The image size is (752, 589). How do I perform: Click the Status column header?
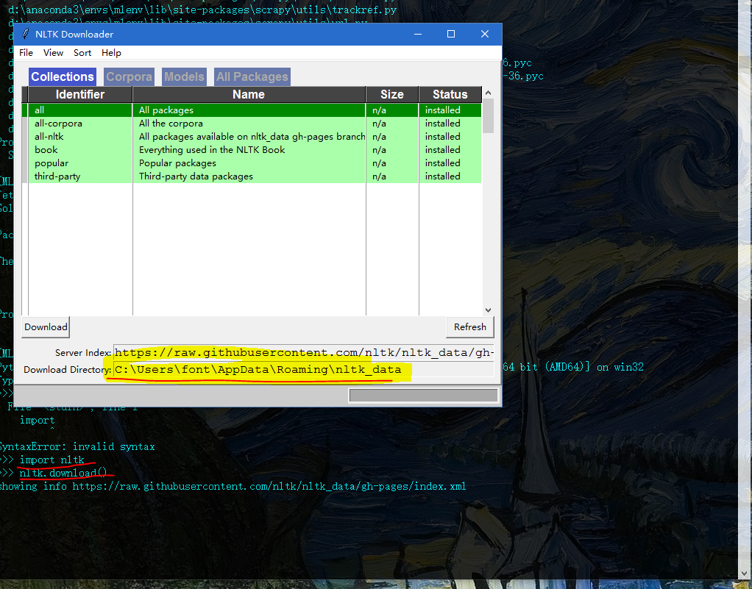point(450,94)
